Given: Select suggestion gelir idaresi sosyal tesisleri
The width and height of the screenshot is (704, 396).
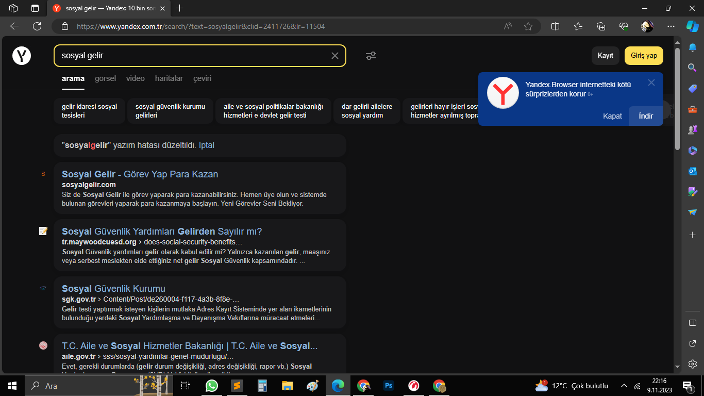Looking at the screenshot, I should coord(90,111).
